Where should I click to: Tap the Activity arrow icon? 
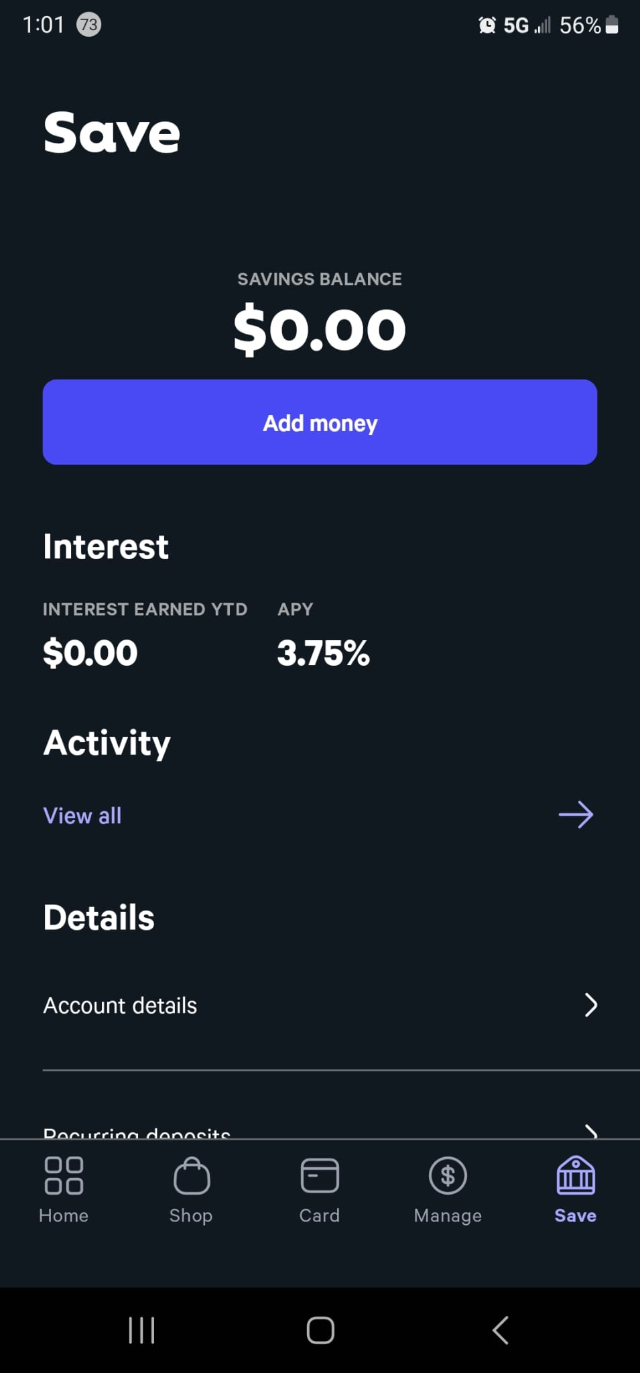coord(576,815)
